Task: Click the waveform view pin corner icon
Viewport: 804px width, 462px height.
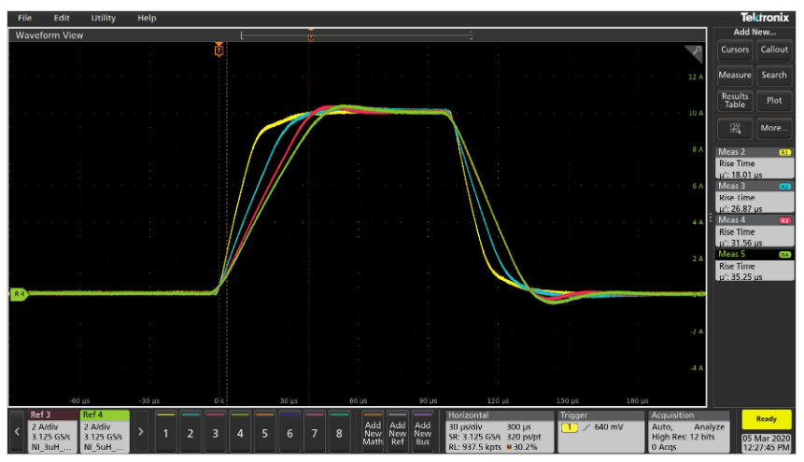Action: click(693, 53)
